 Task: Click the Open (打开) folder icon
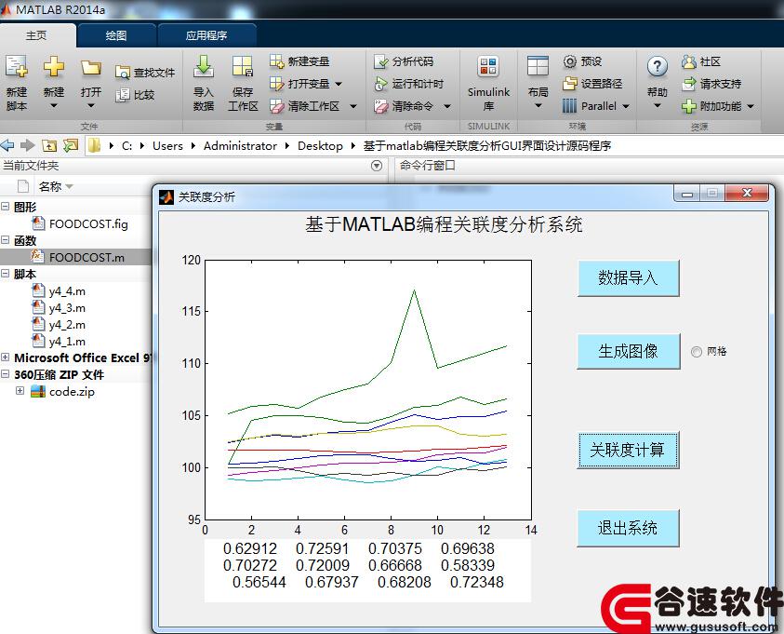[x=91, y=67]
